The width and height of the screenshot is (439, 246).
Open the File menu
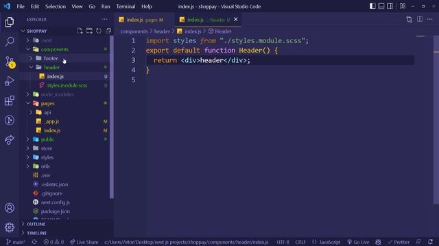tap(21, 6)
